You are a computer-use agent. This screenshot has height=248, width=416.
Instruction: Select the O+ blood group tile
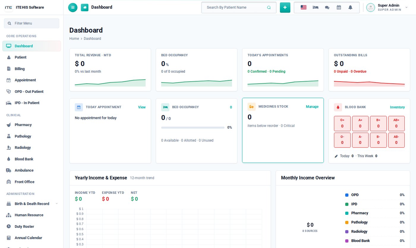(342, 123)
